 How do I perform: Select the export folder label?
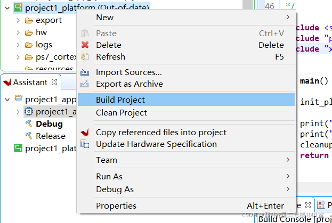(x=48, y=20)
